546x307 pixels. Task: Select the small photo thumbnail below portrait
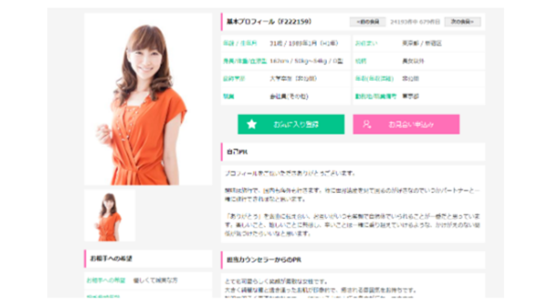[110, 215]
